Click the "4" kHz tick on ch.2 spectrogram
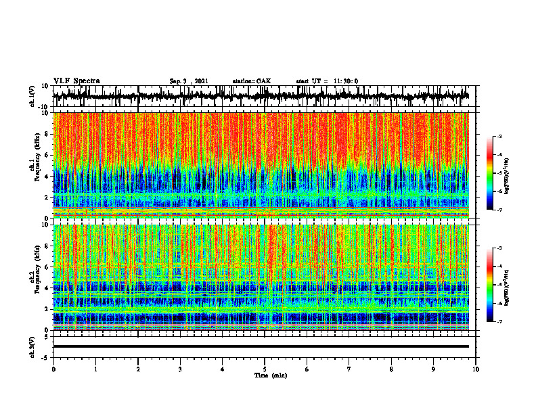 click(x=47, y=288)
